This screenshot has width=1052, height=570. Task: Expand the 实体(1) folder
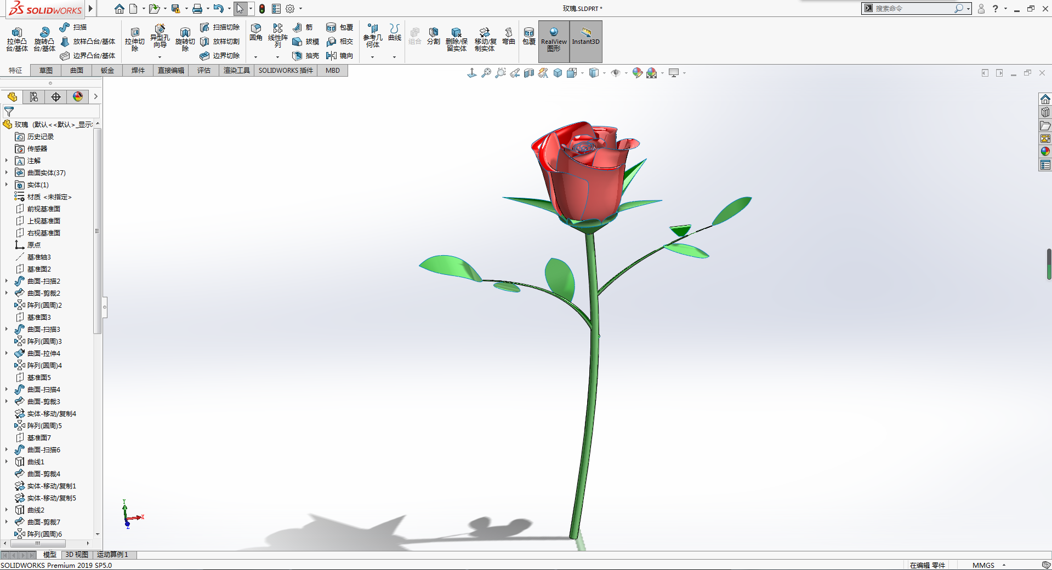pos(7,185)
